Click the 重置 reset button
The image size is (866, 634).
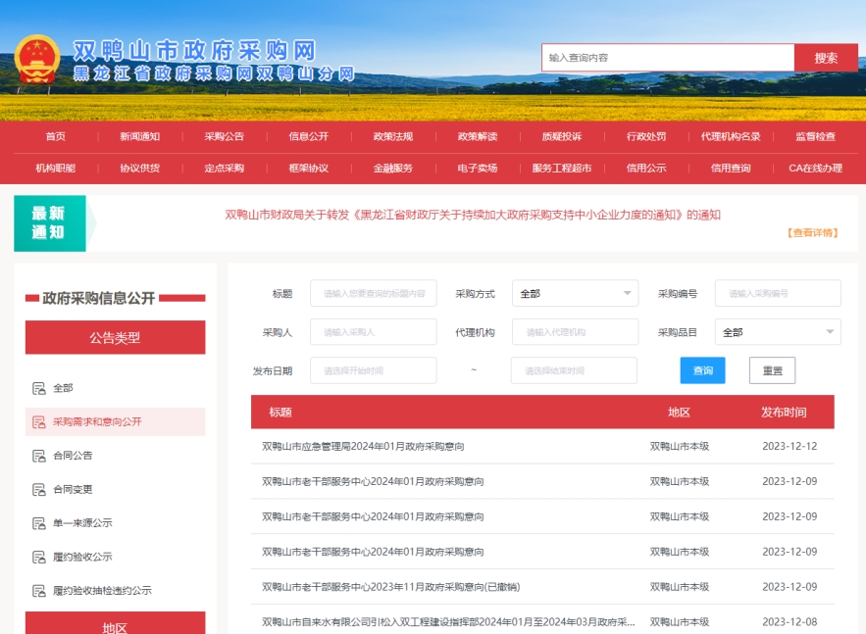(772, 370)
